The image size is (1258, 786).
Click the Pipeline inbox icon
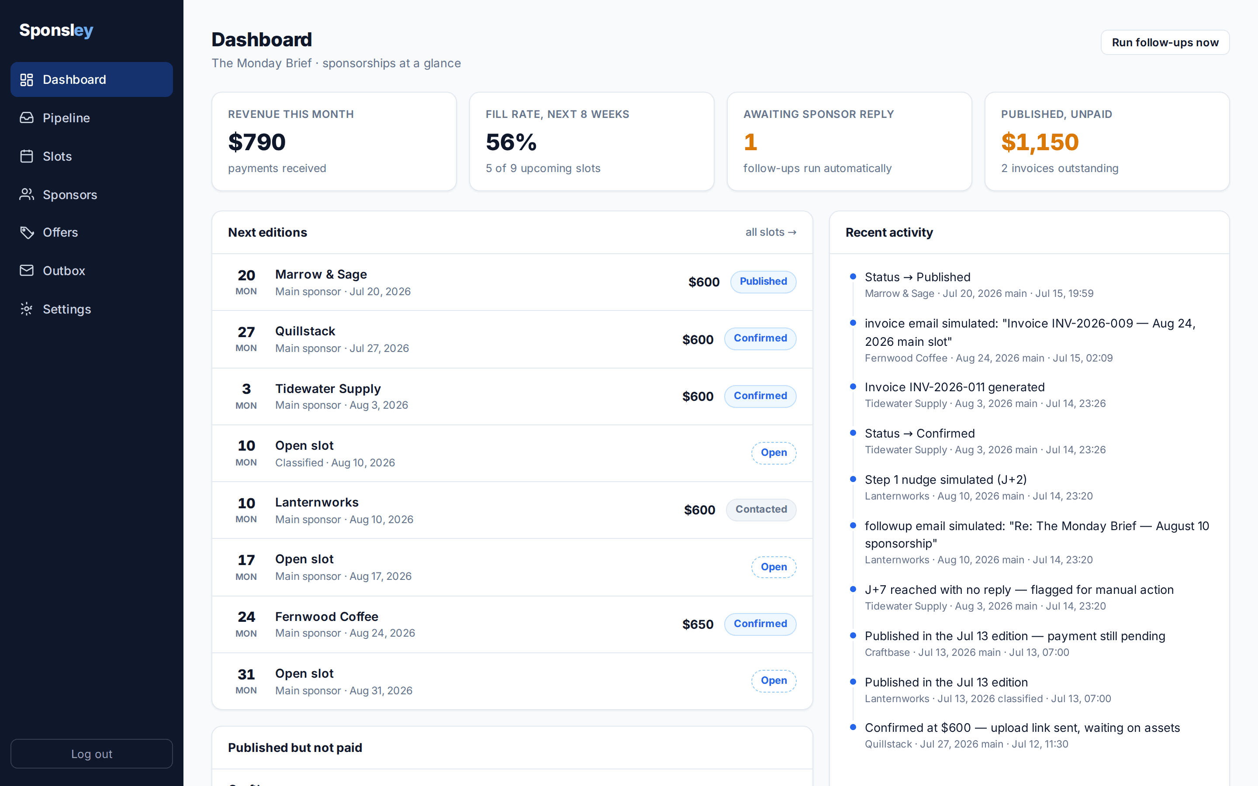click(27, 118)
